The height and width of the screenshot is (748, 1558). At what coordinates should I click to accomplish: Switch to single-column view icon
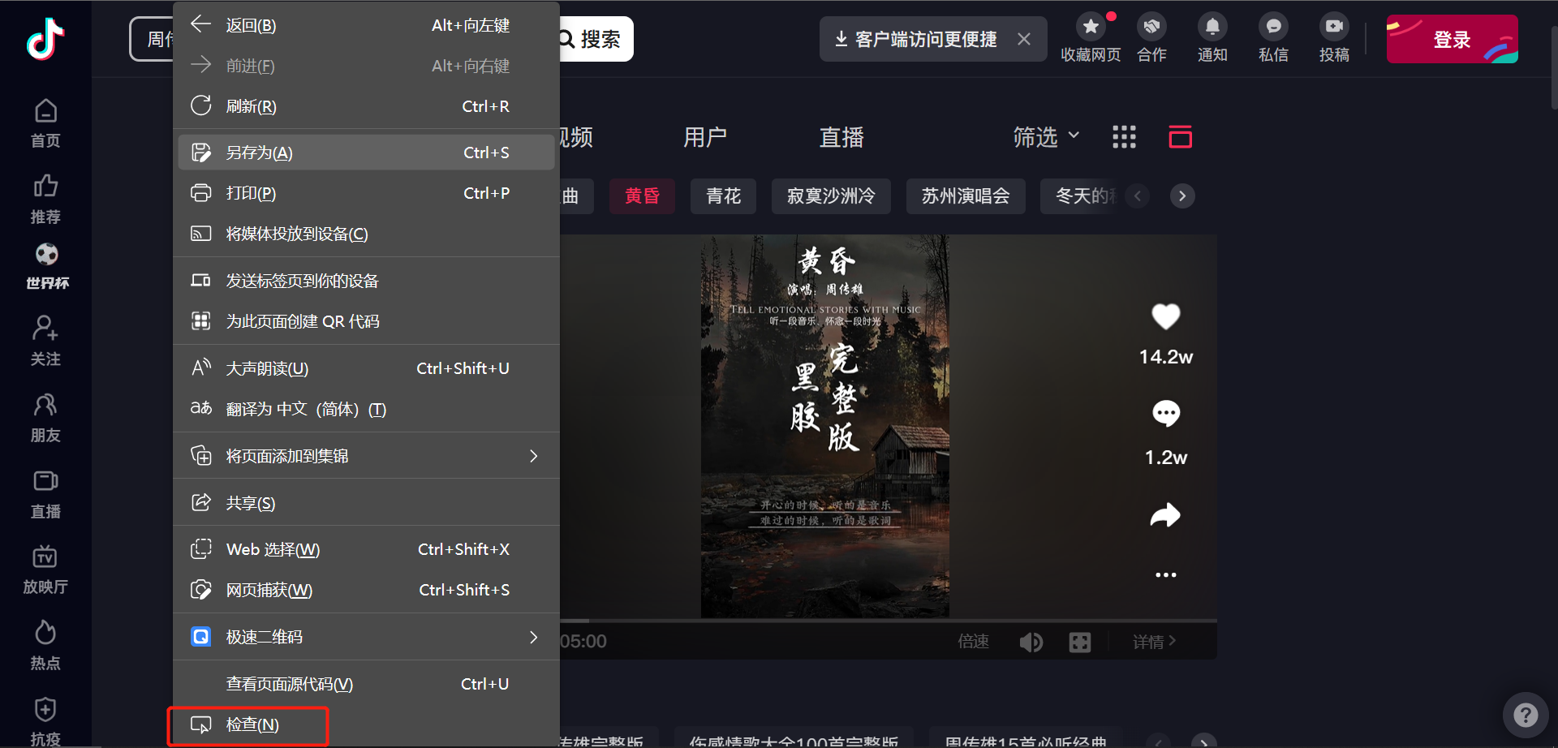click(x=1180, y=137)
